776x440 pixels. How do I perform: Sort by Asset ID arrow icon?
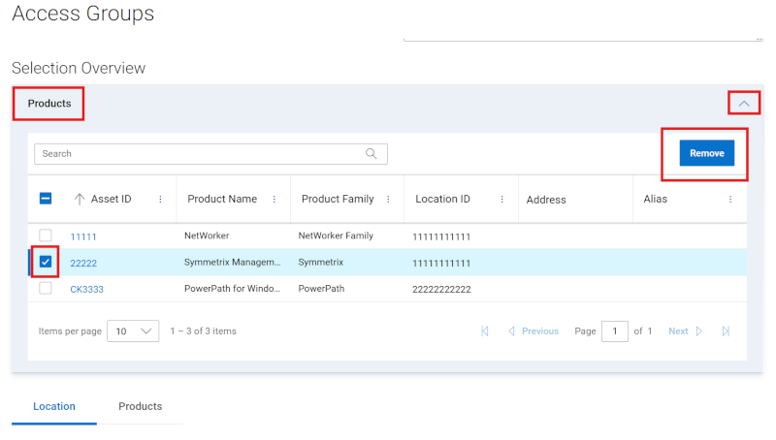[x=80, y=200]
